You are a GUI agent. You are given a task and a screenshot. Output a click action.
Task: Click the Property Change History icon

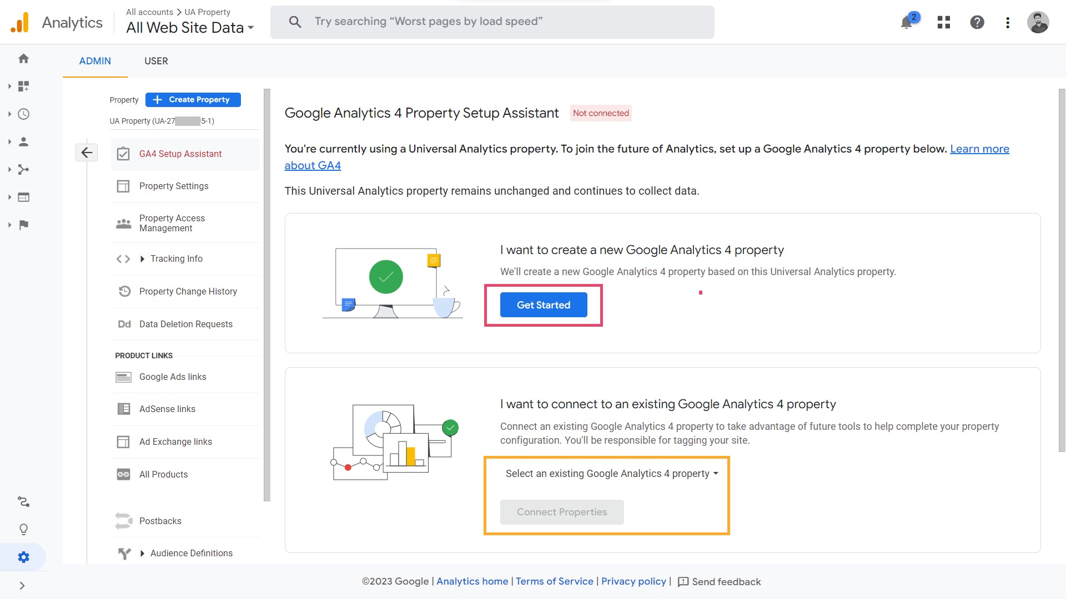pyautogui.click(x=124, y=291)
